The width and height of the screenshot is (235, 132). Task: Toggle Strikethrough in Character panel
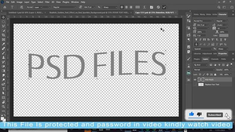click(225, 40)
